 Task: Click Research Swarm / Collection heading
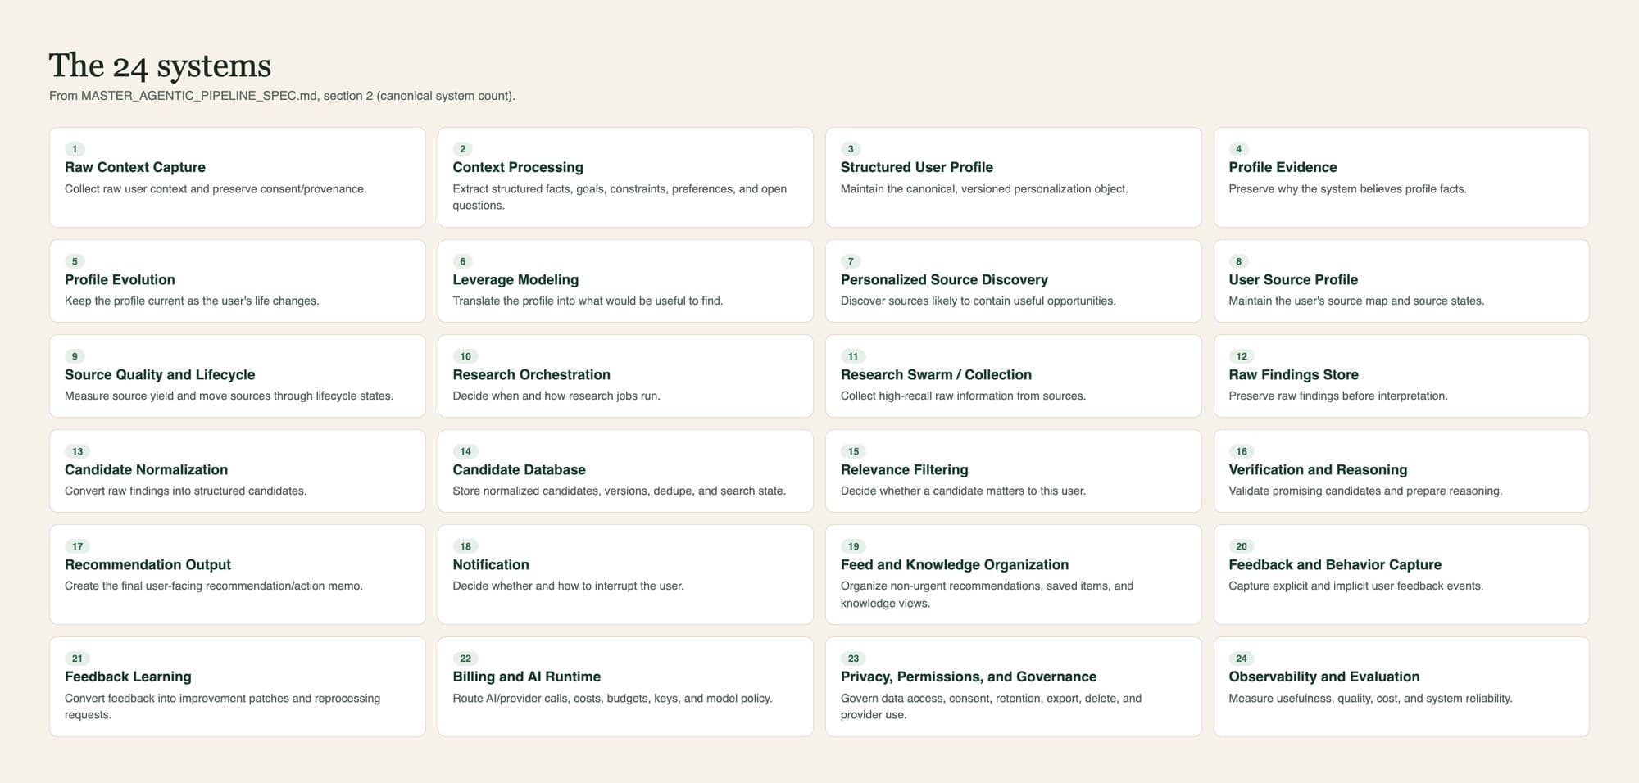[x=936, y=374]
